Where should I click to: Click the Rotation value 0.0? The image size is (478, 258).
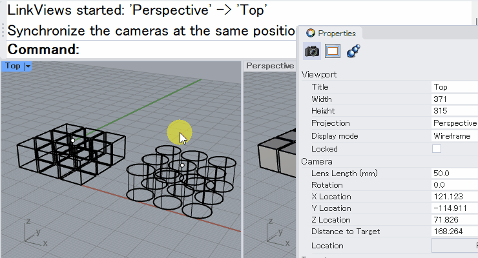(455, 185)
